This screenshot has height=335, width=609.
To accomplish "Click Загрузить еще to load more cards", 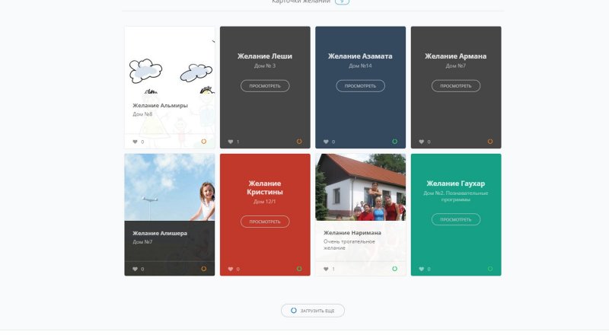I will coord(313,311).
